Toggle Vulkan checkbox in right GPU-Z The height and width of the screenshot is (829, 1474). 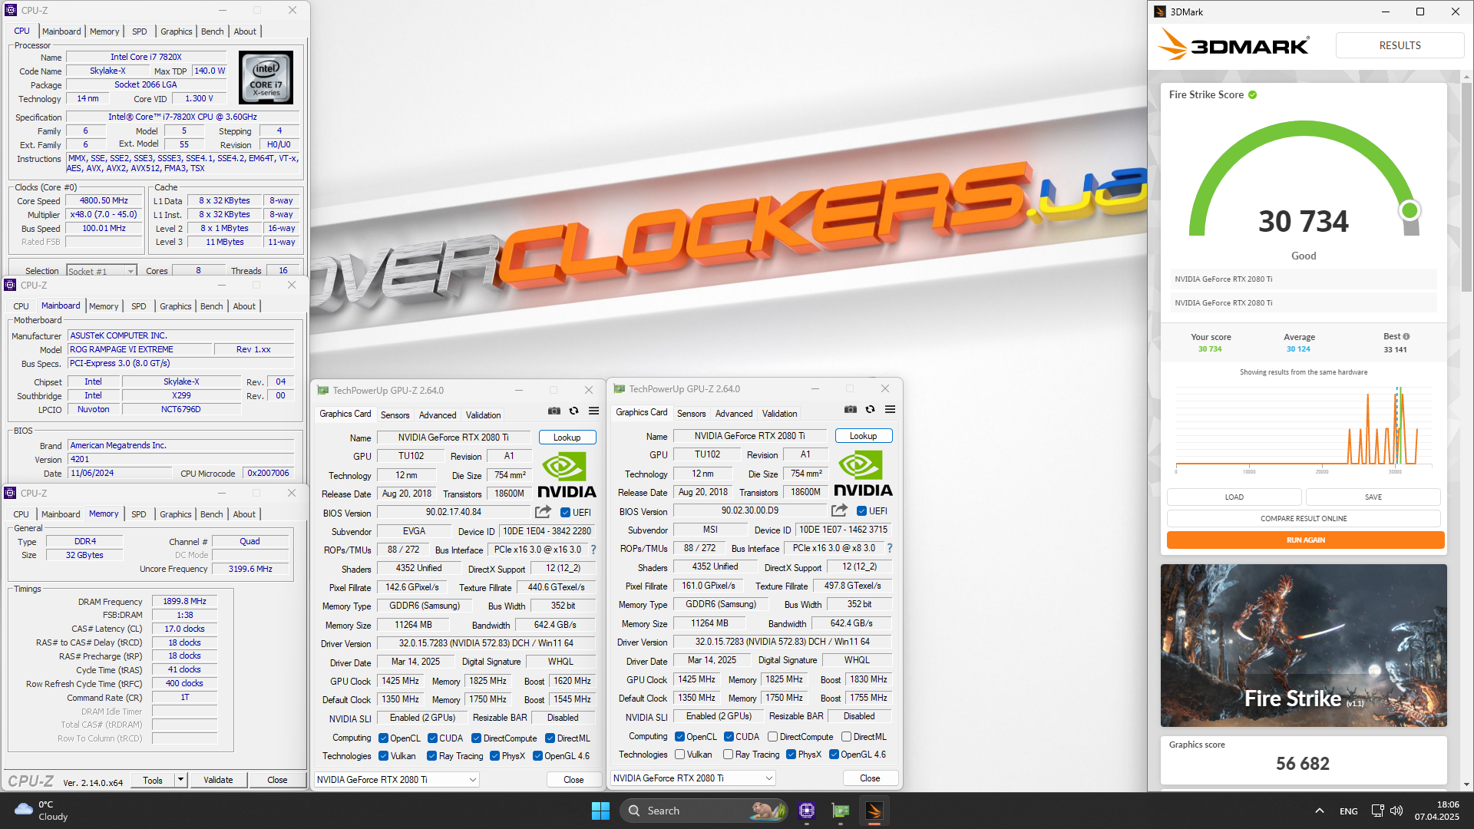click(x=679, y=755)
